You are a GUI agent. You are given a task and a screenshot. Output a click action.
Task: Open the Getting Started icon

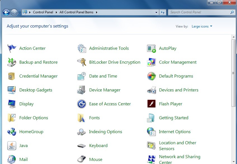click(151, 118)
